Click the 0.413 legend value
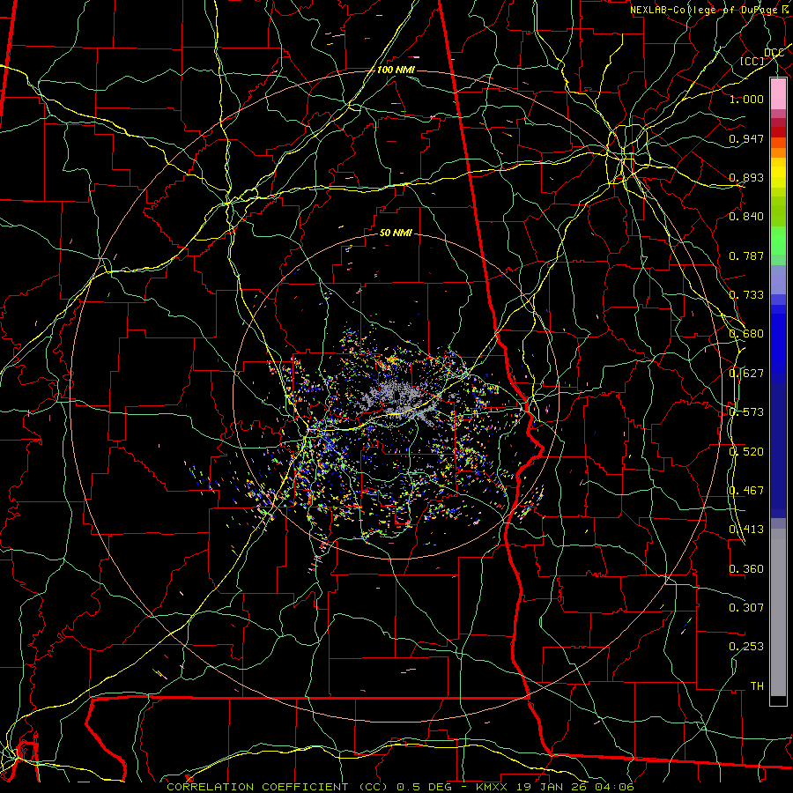This screenshot has width=793, height=793. point(746,530)
